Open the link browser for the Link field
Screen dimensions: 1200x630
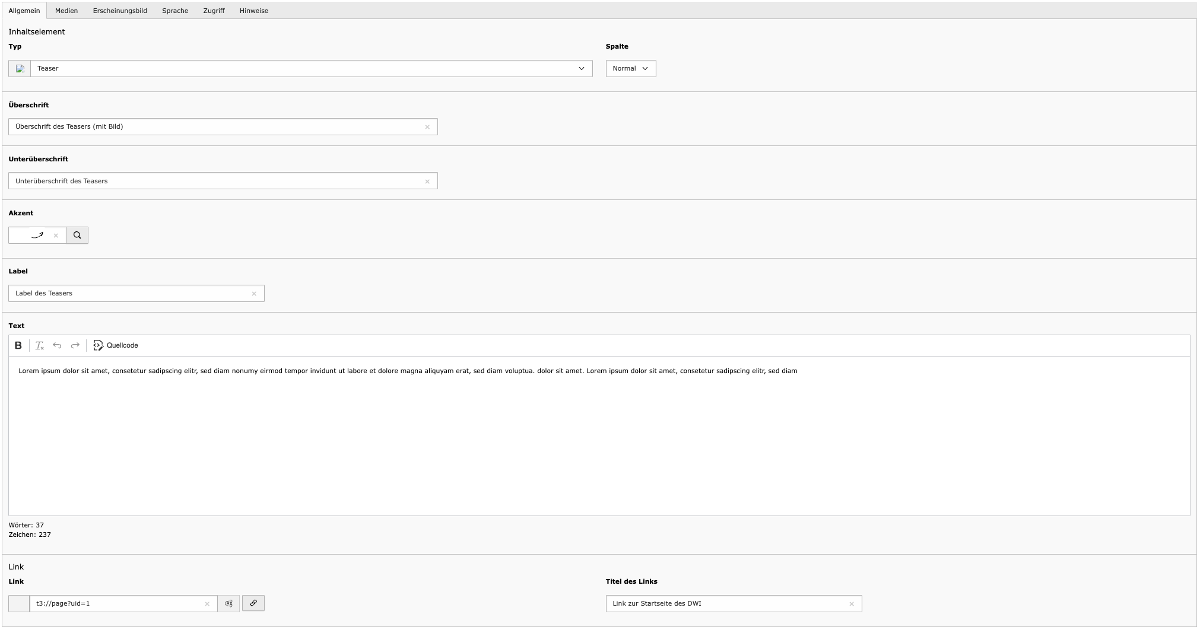pos(253,603)
